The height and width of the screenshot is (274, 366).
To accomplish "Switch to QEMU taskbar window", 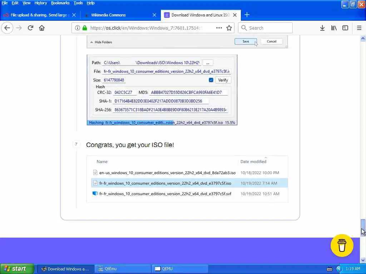I will coord(180,269).
